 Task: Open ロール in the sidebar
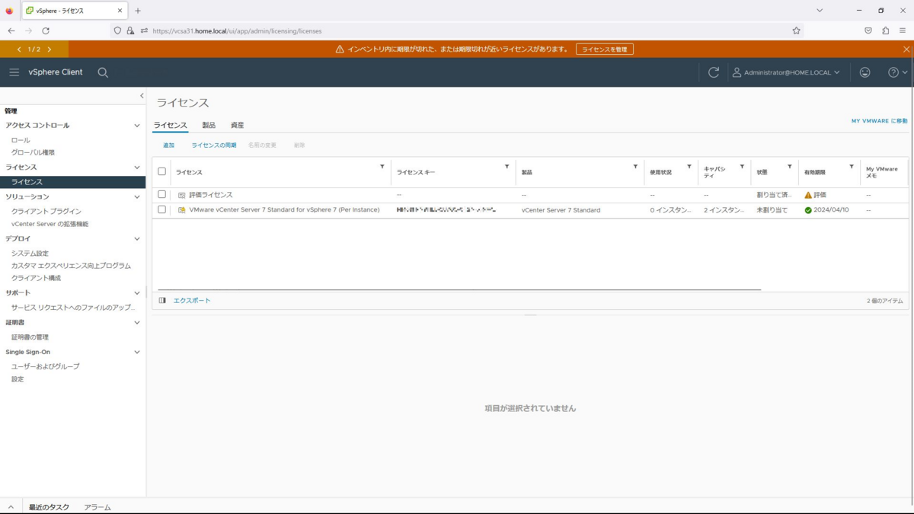(x=21, y=140)
